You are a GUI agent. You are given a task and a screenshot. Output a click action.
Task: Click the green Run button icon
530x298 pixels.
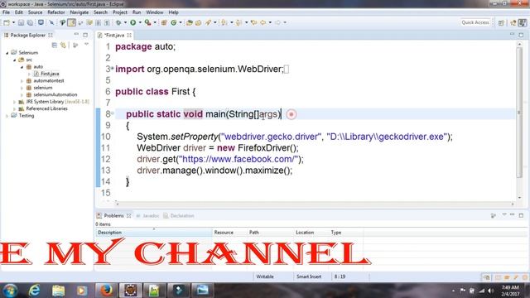(x=133, y=22)
